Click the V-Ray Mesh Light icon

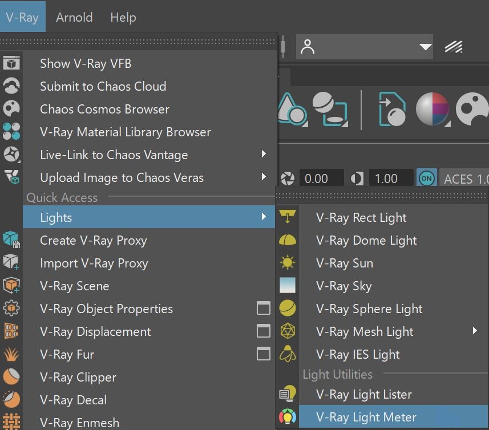[x=288, y=331]
